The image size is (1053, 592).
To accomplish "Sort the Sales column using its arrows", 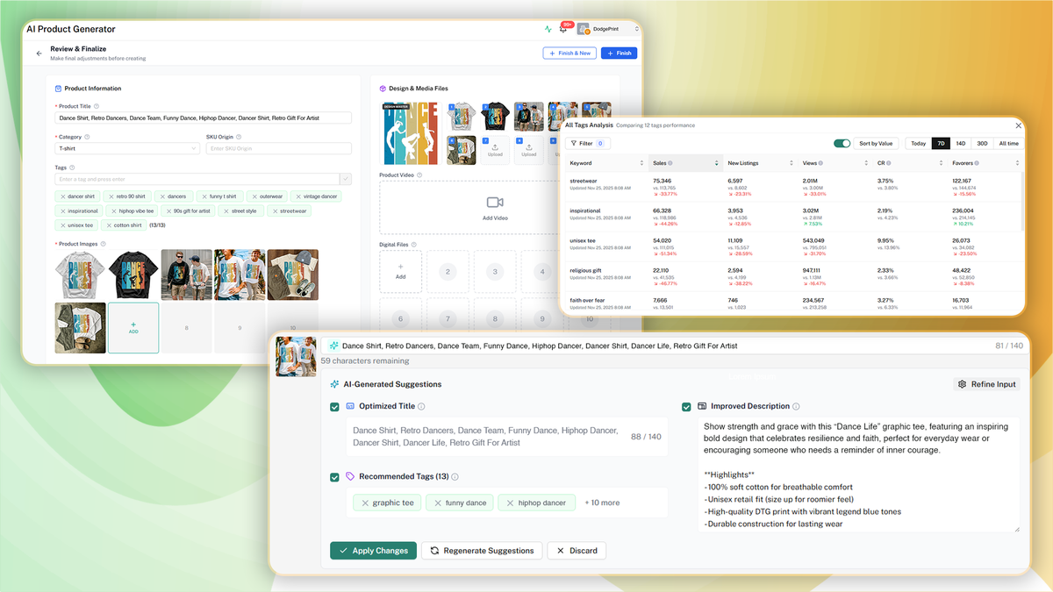I will point(715,162).
